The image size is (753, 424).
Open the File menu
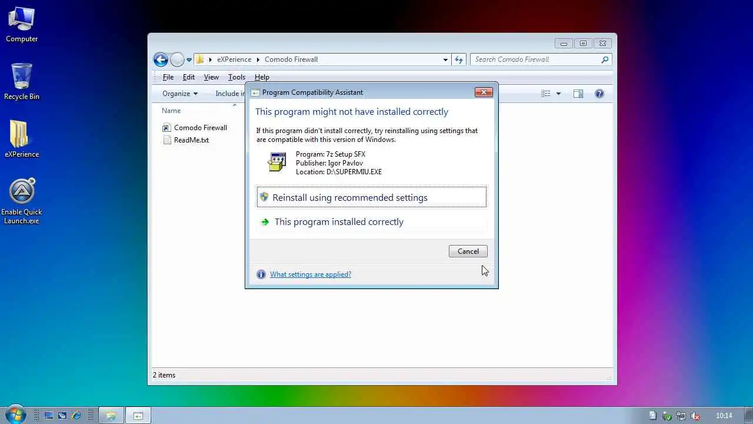(168, 77)
